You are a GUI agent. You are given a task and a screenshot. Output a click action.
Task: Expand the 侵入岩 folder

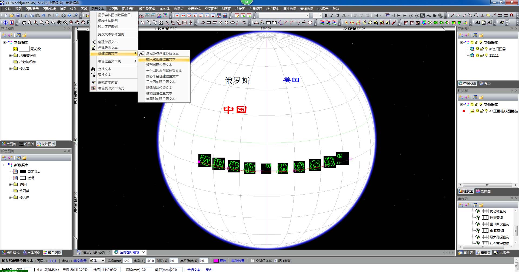(x=10, y=68)
